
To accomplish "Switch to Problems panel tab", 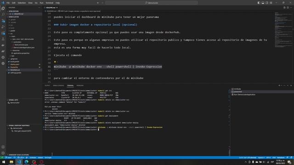I will tap(80, 86).
